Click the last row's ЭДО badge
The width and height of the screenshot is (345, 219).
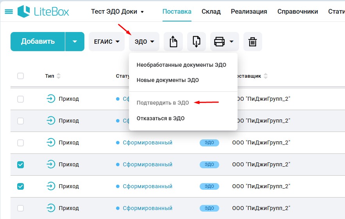click(209, 208)
